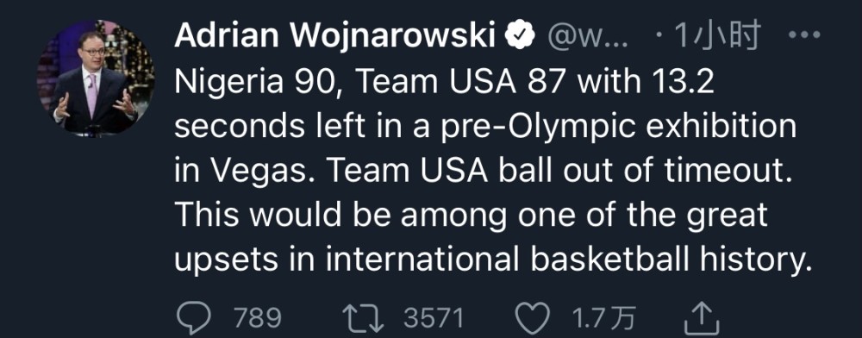Tap the verified badge beside the name

tap(520, 37)
